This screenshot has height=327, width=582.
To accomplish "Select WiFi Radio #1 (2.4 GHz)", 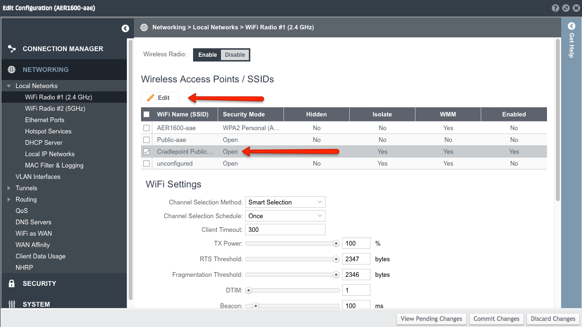I will coord(64,97).
